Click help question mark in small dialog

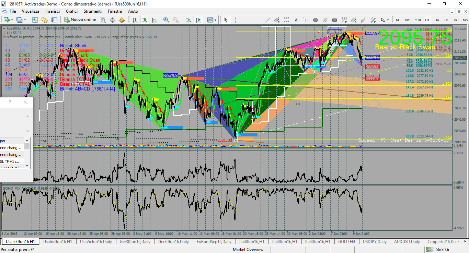pos(10,102)
